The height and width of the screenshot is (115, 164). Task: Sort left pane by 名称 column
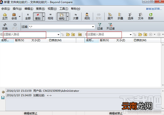(7, 40)
